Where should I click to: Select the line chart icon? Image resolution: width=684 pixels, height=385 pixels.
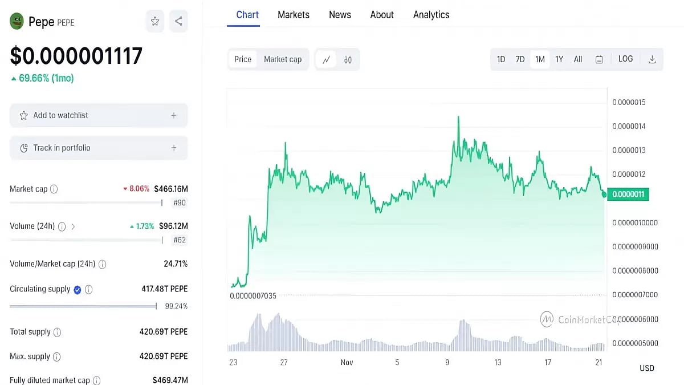(326, 59)
